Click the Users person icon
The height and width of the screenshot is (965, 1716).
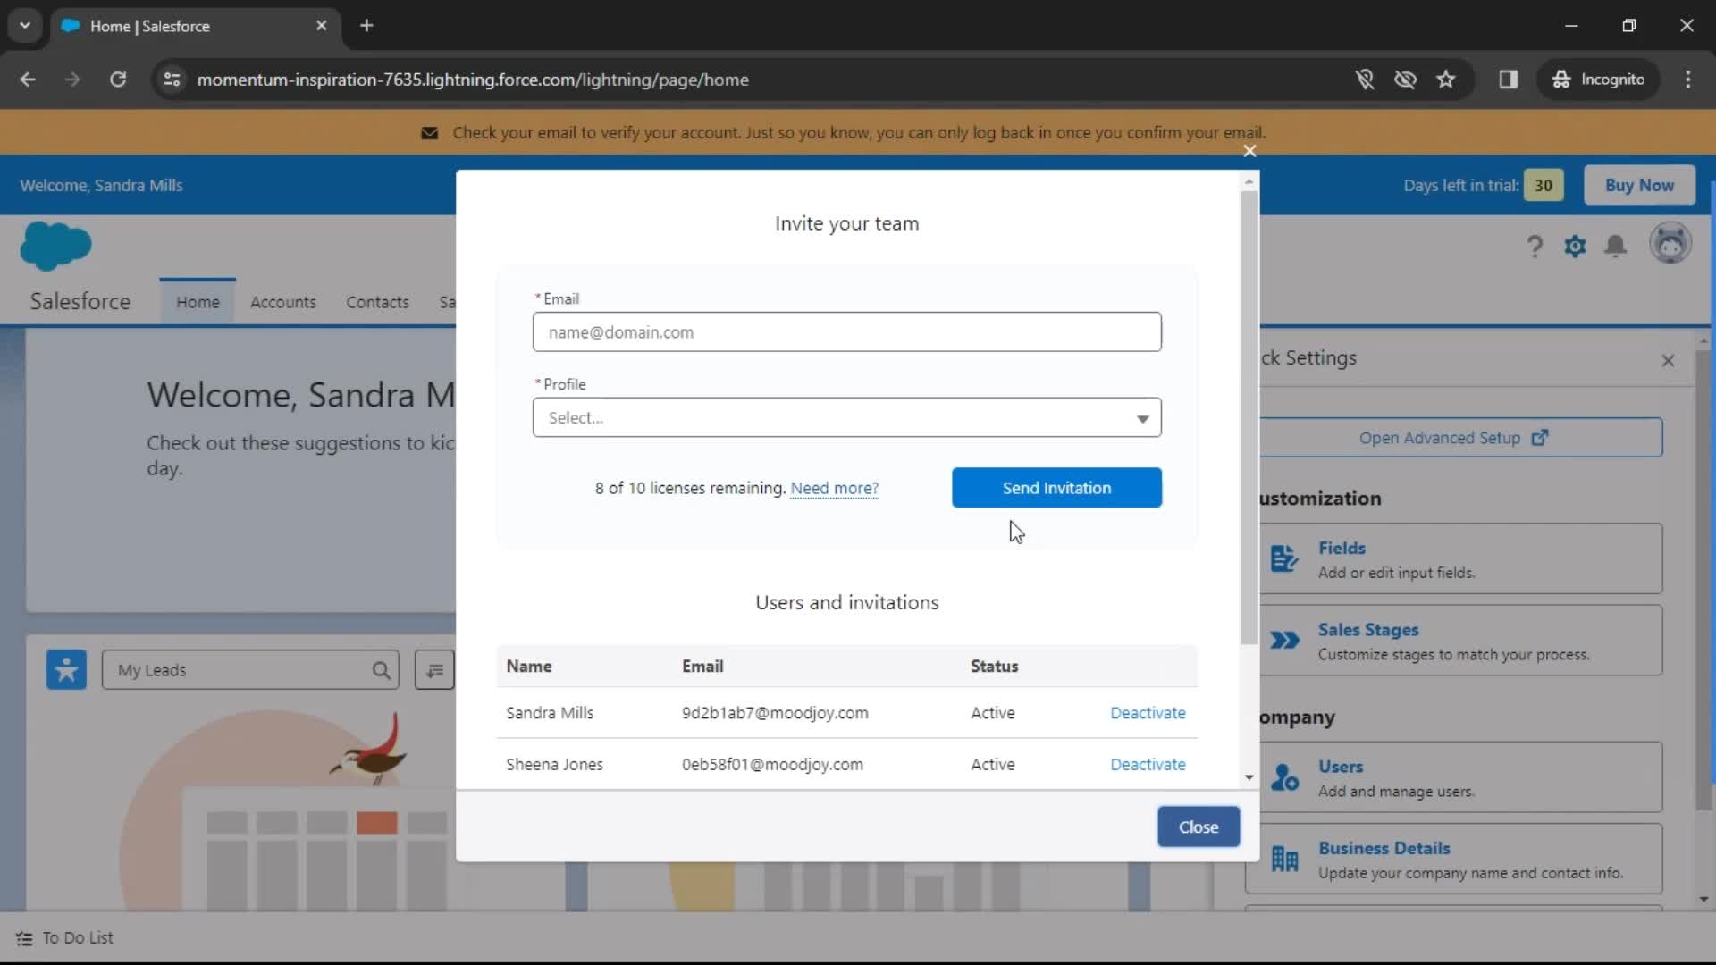pyautogui.click(x=1284, y=777)
